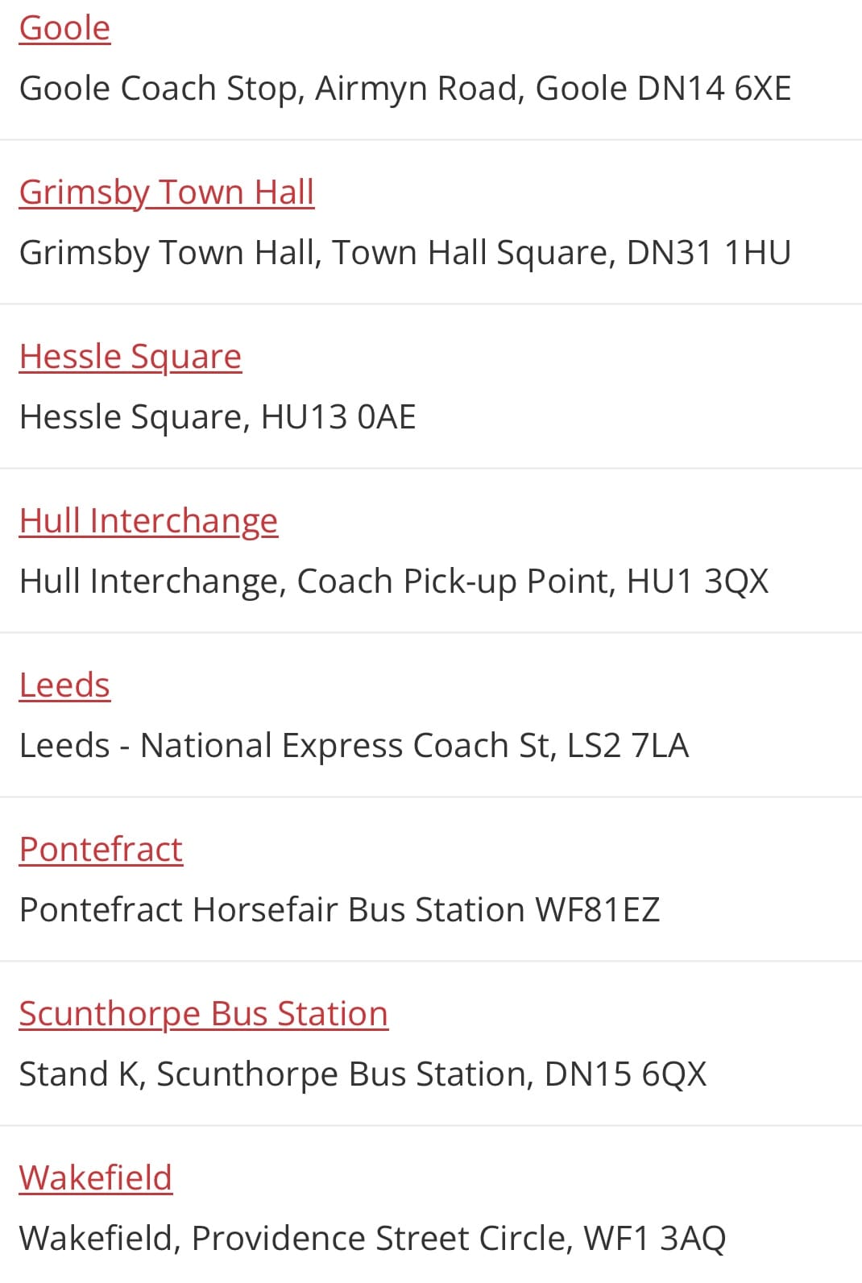Image resolution: width=862 pixels, height=1283 pixels.
Task: Open the Hull Interchange link
Action: 148,521
